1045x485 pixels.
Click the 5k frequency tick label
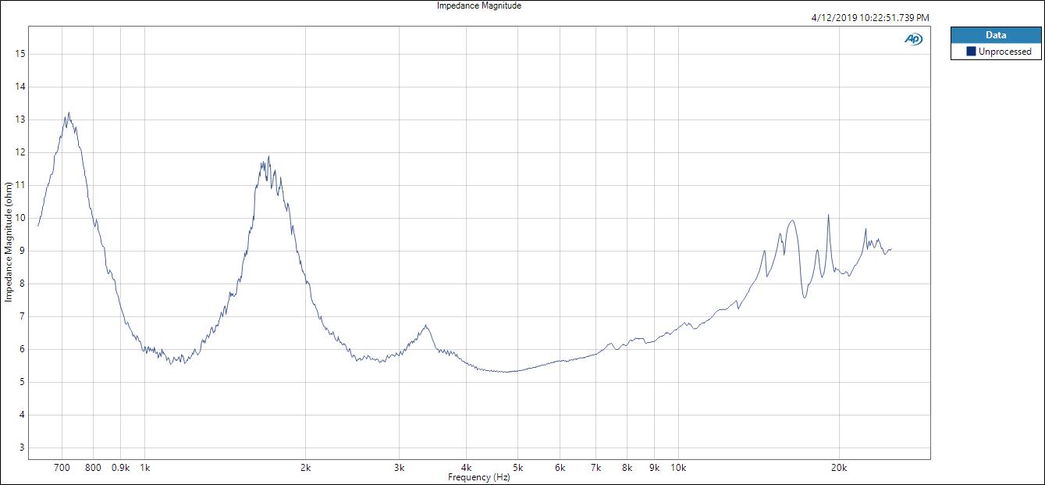(x=517, y=468)
